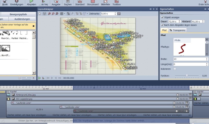Image resolution: width=209 pixels, height=124 pixels.
Task: Toggle 'Nach dem Abspielen liegen lassen' checkbox
Action: pyautogui.click(x=162, y=25)
